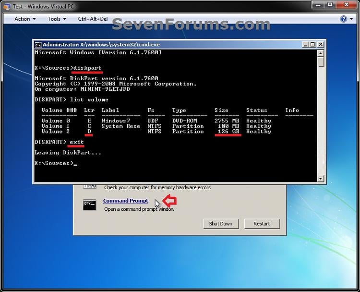Viewport: 360px width, 292px height.
Task: Click the 'System Rese' volume label
Action: pos(121,126)
